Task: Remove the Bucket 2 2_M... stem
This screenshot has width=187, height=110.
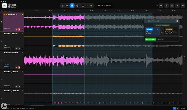Action: (x=22, y=29)
